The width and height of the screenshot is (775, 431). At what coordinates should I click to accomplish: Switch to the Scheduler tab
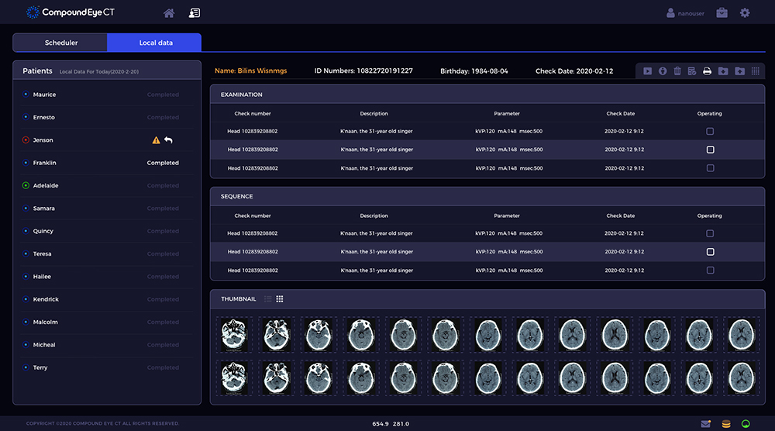(61, 43)
